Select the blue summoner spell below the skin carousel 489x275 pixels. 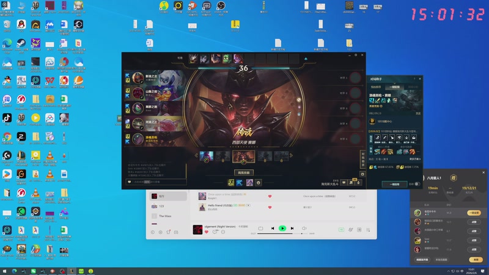point(240,183)
